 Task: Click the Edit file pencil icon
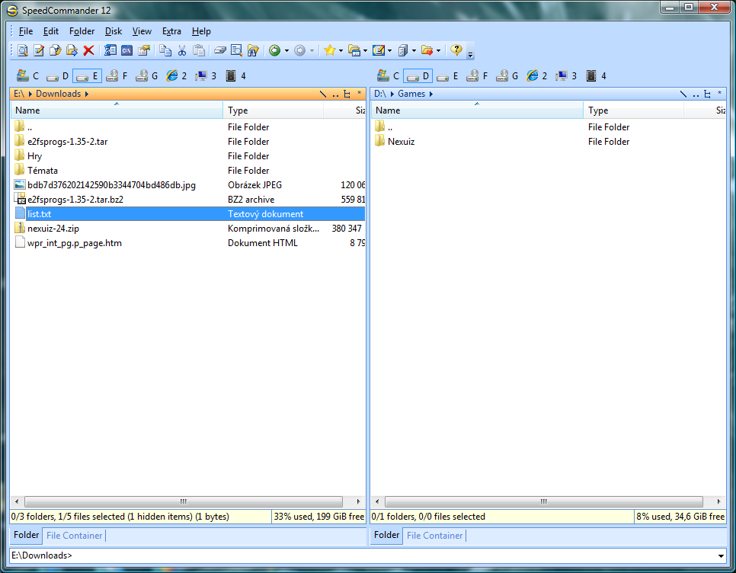(x=39, y=50)
